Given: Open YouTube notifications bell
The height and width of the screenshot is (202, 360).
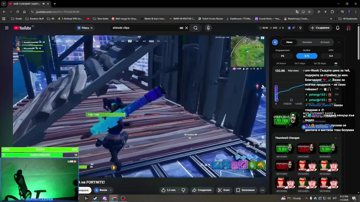Looking at the screenshot, I should (338, 28).
